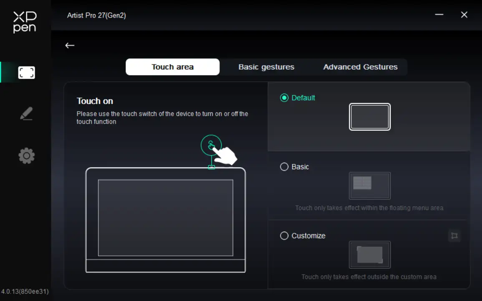Image resolution: width=482 pixels, height=301 pixels.
Task: Open the display work area sidebar icon
Action: (26, 73)
